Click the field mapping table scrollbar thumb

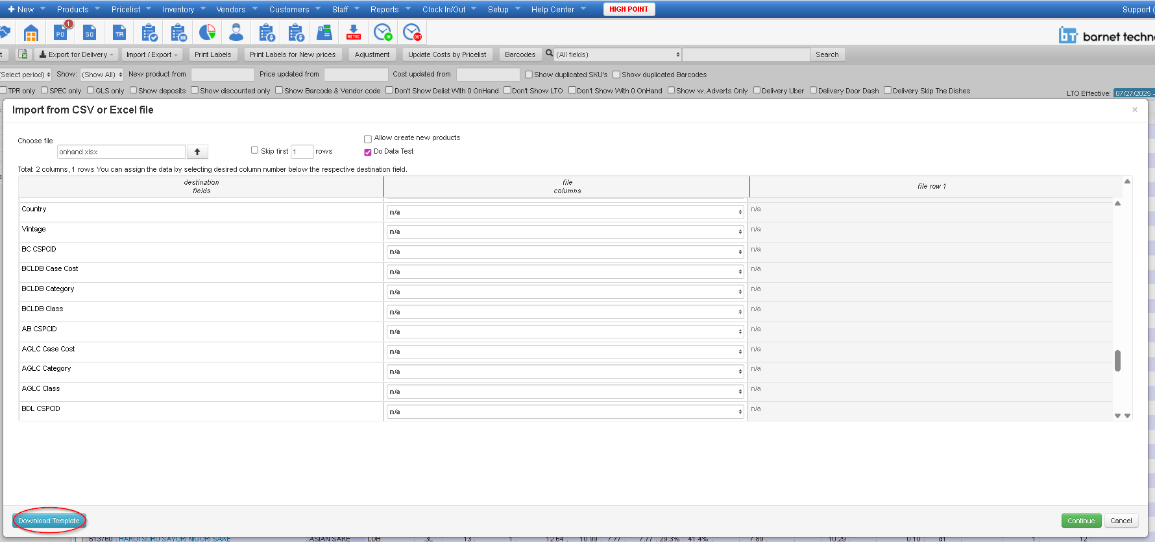[1117, 360]
